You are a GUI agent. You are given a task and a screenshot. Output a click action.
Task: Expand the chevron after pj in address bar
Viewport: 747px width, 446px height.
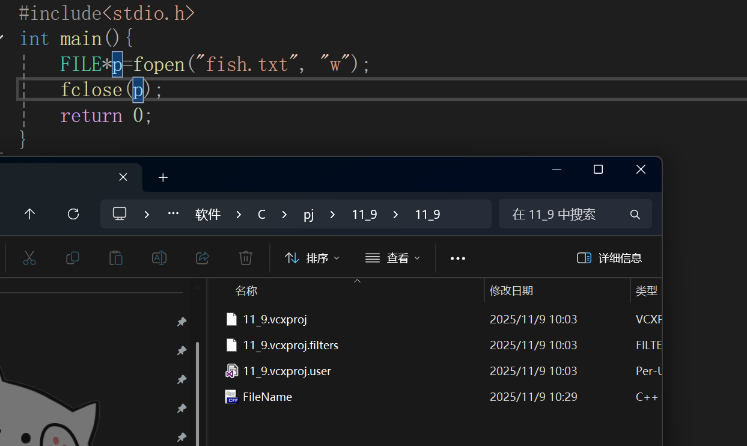[x=332, y=215]
